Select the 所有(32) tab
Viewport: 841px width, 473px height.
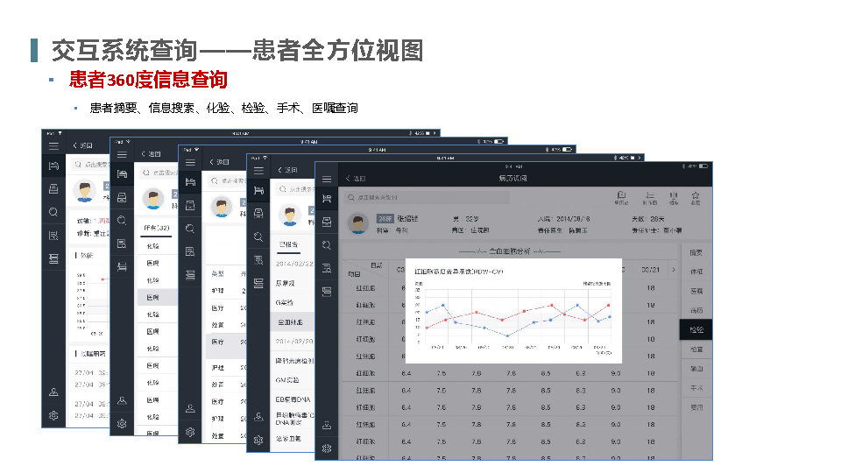coord(157,228)
